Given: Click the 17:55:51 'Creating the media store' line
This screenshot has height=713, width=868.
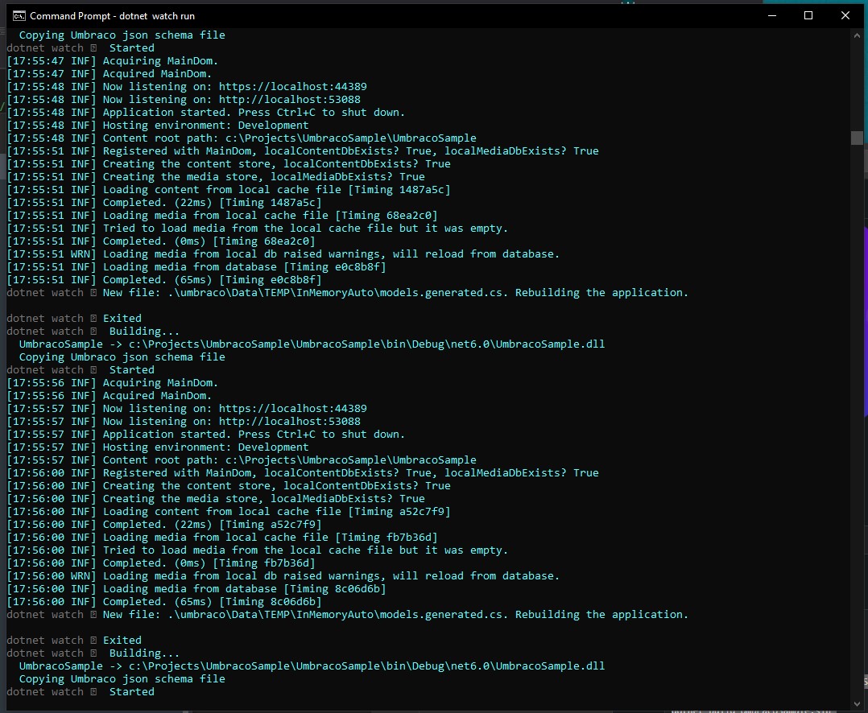Looking at the screenshot, I should 216,176.
